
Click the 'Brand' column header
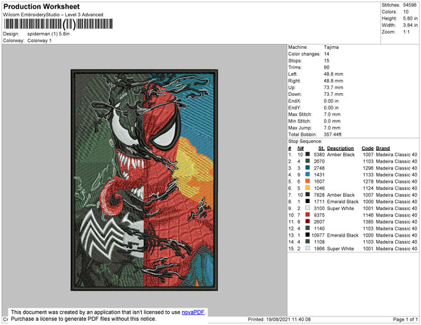click(x=382, y=148)
